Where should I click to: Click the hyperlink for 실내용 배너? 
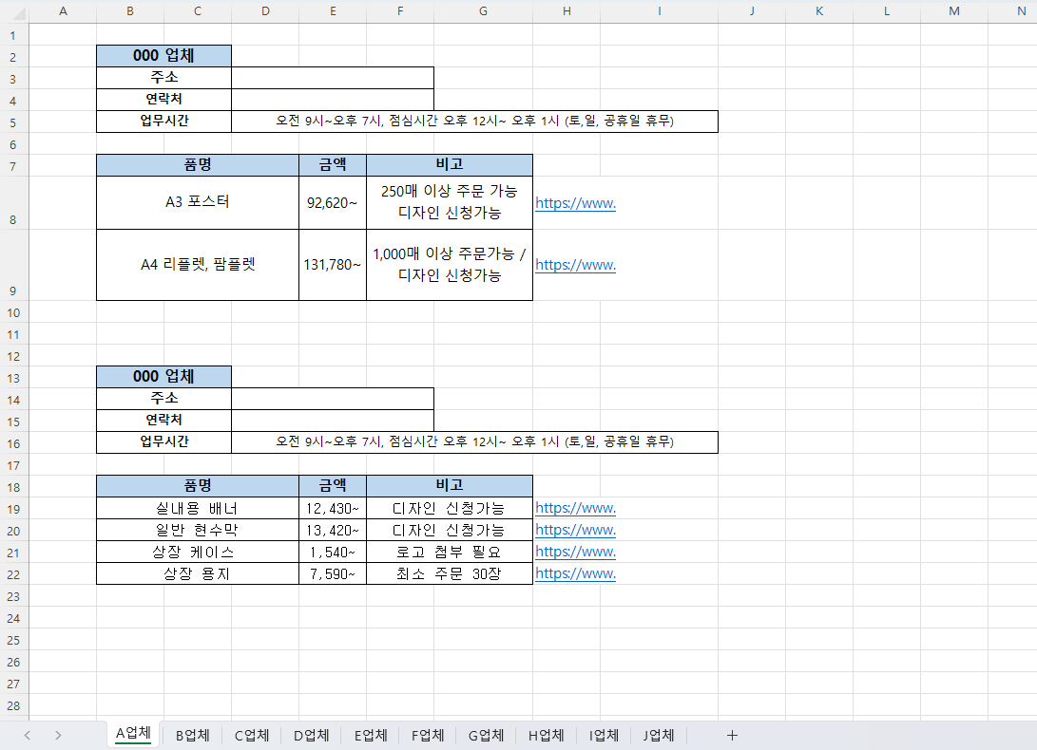tap(574, 508)
